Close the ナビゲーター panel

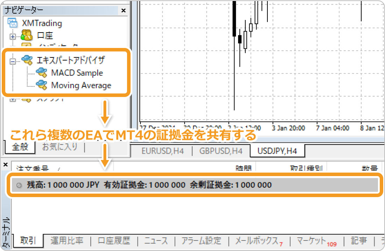coord(124,10)
